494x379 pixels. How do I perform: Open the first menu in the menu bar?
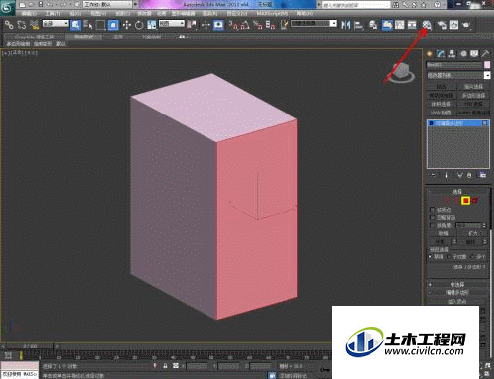(x=30, y=14)
